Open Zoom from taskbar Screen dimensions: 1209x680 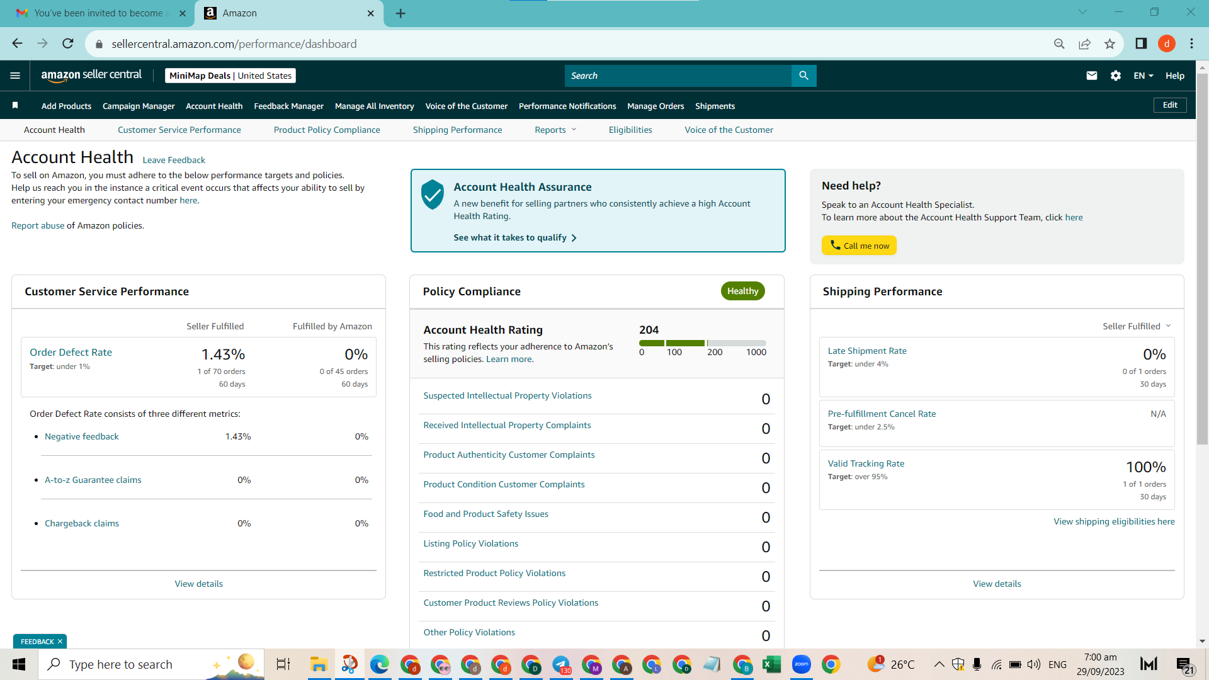point(801,664)
